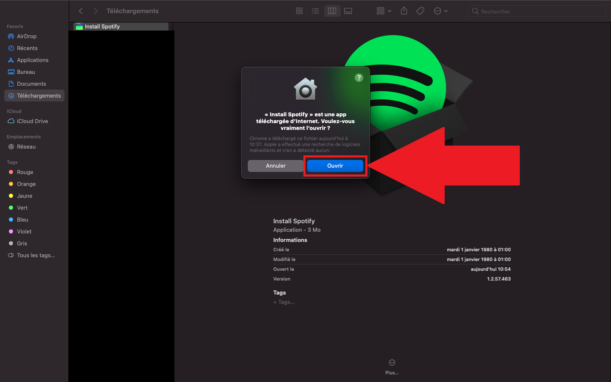Screen dimensions: 611x382
Task: Click the Rechercher search field
Action: click(537, 11)
